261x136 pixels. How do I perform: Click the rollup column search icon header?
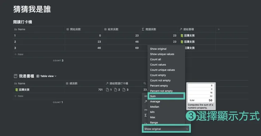[x=145, y=83]
